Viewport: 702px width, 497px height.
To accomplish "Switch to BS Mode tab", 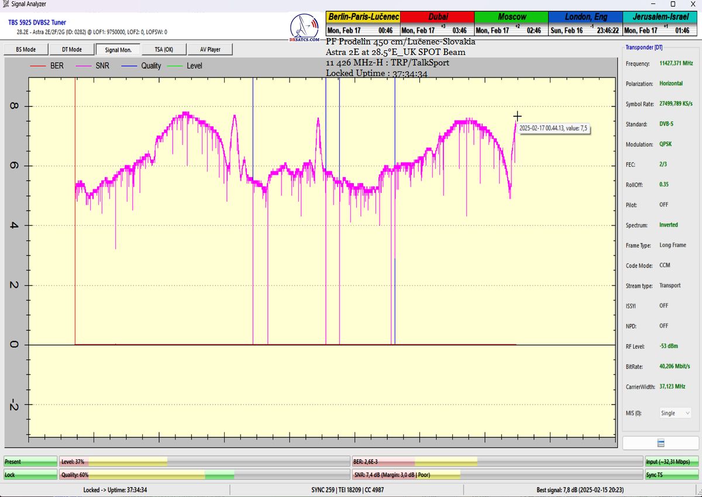I will [x=25, y=50].
